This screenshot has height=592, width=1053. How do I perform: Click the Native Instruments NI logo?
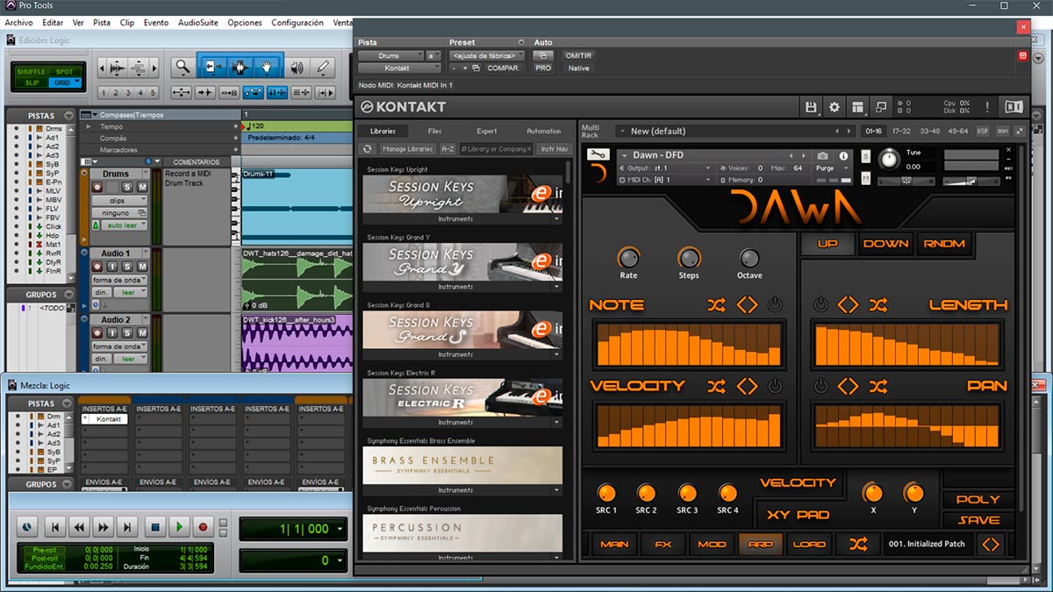1014,107
